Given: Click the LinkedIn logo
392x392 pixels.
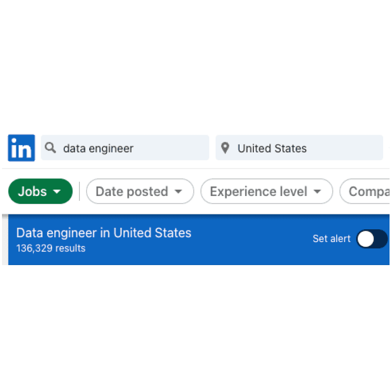Looking at the screenshot, I should (21, 147).
